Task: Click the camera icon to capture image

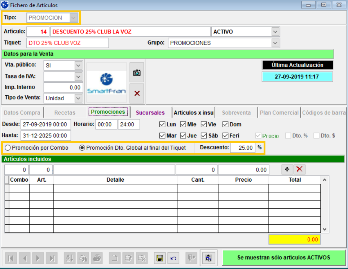Action: coord(137,73)
